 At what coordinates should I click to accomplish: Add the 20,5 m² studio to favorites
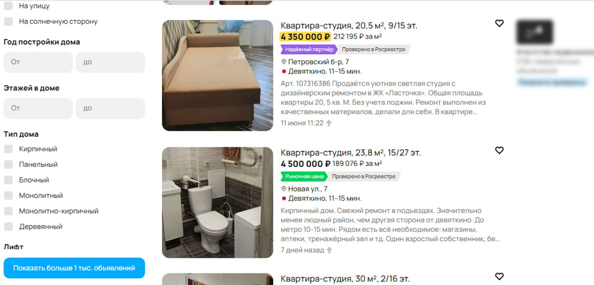(x=499, y=24)
